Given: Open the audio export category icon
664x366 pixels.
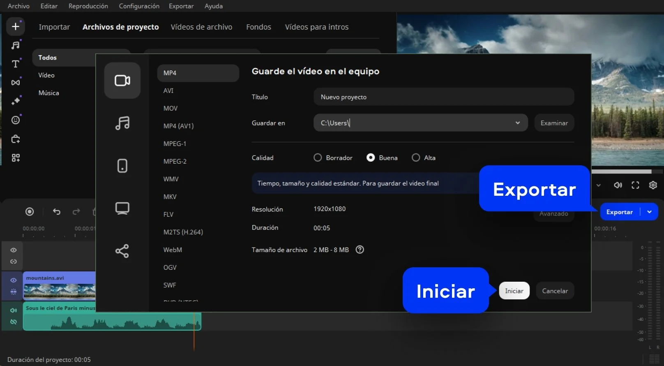Looking at the screenshot, I should coord(122,123).
